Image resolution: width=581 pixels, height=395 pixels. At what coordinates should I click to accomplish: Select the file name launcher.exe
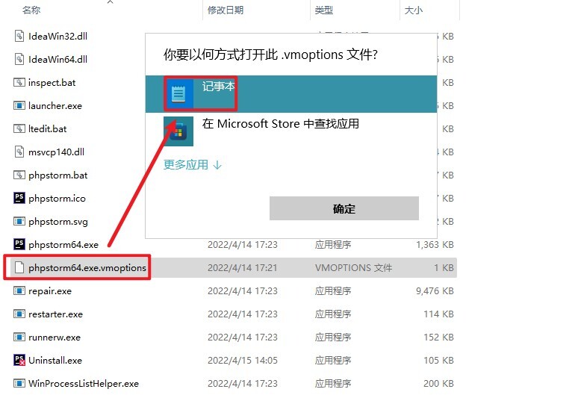coord(55,105)
